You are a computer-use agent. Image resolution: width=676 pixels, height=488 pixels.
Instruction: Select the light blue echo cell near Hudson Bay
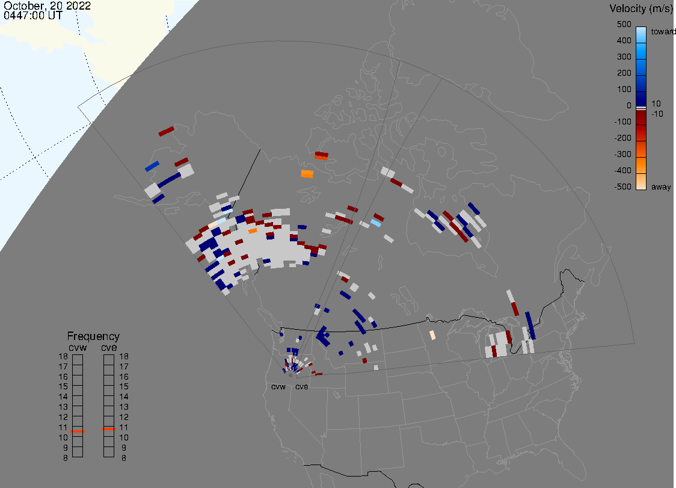pyautogui.click(x=375, y=223)
